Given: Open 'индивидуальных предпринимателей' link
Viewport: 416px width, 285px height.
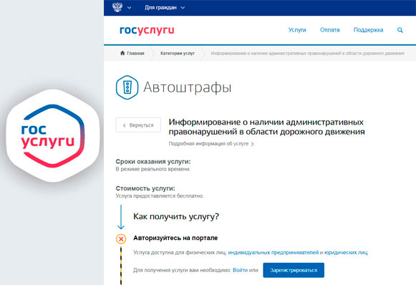Looking at the screenshot, I should pos(274,253).
